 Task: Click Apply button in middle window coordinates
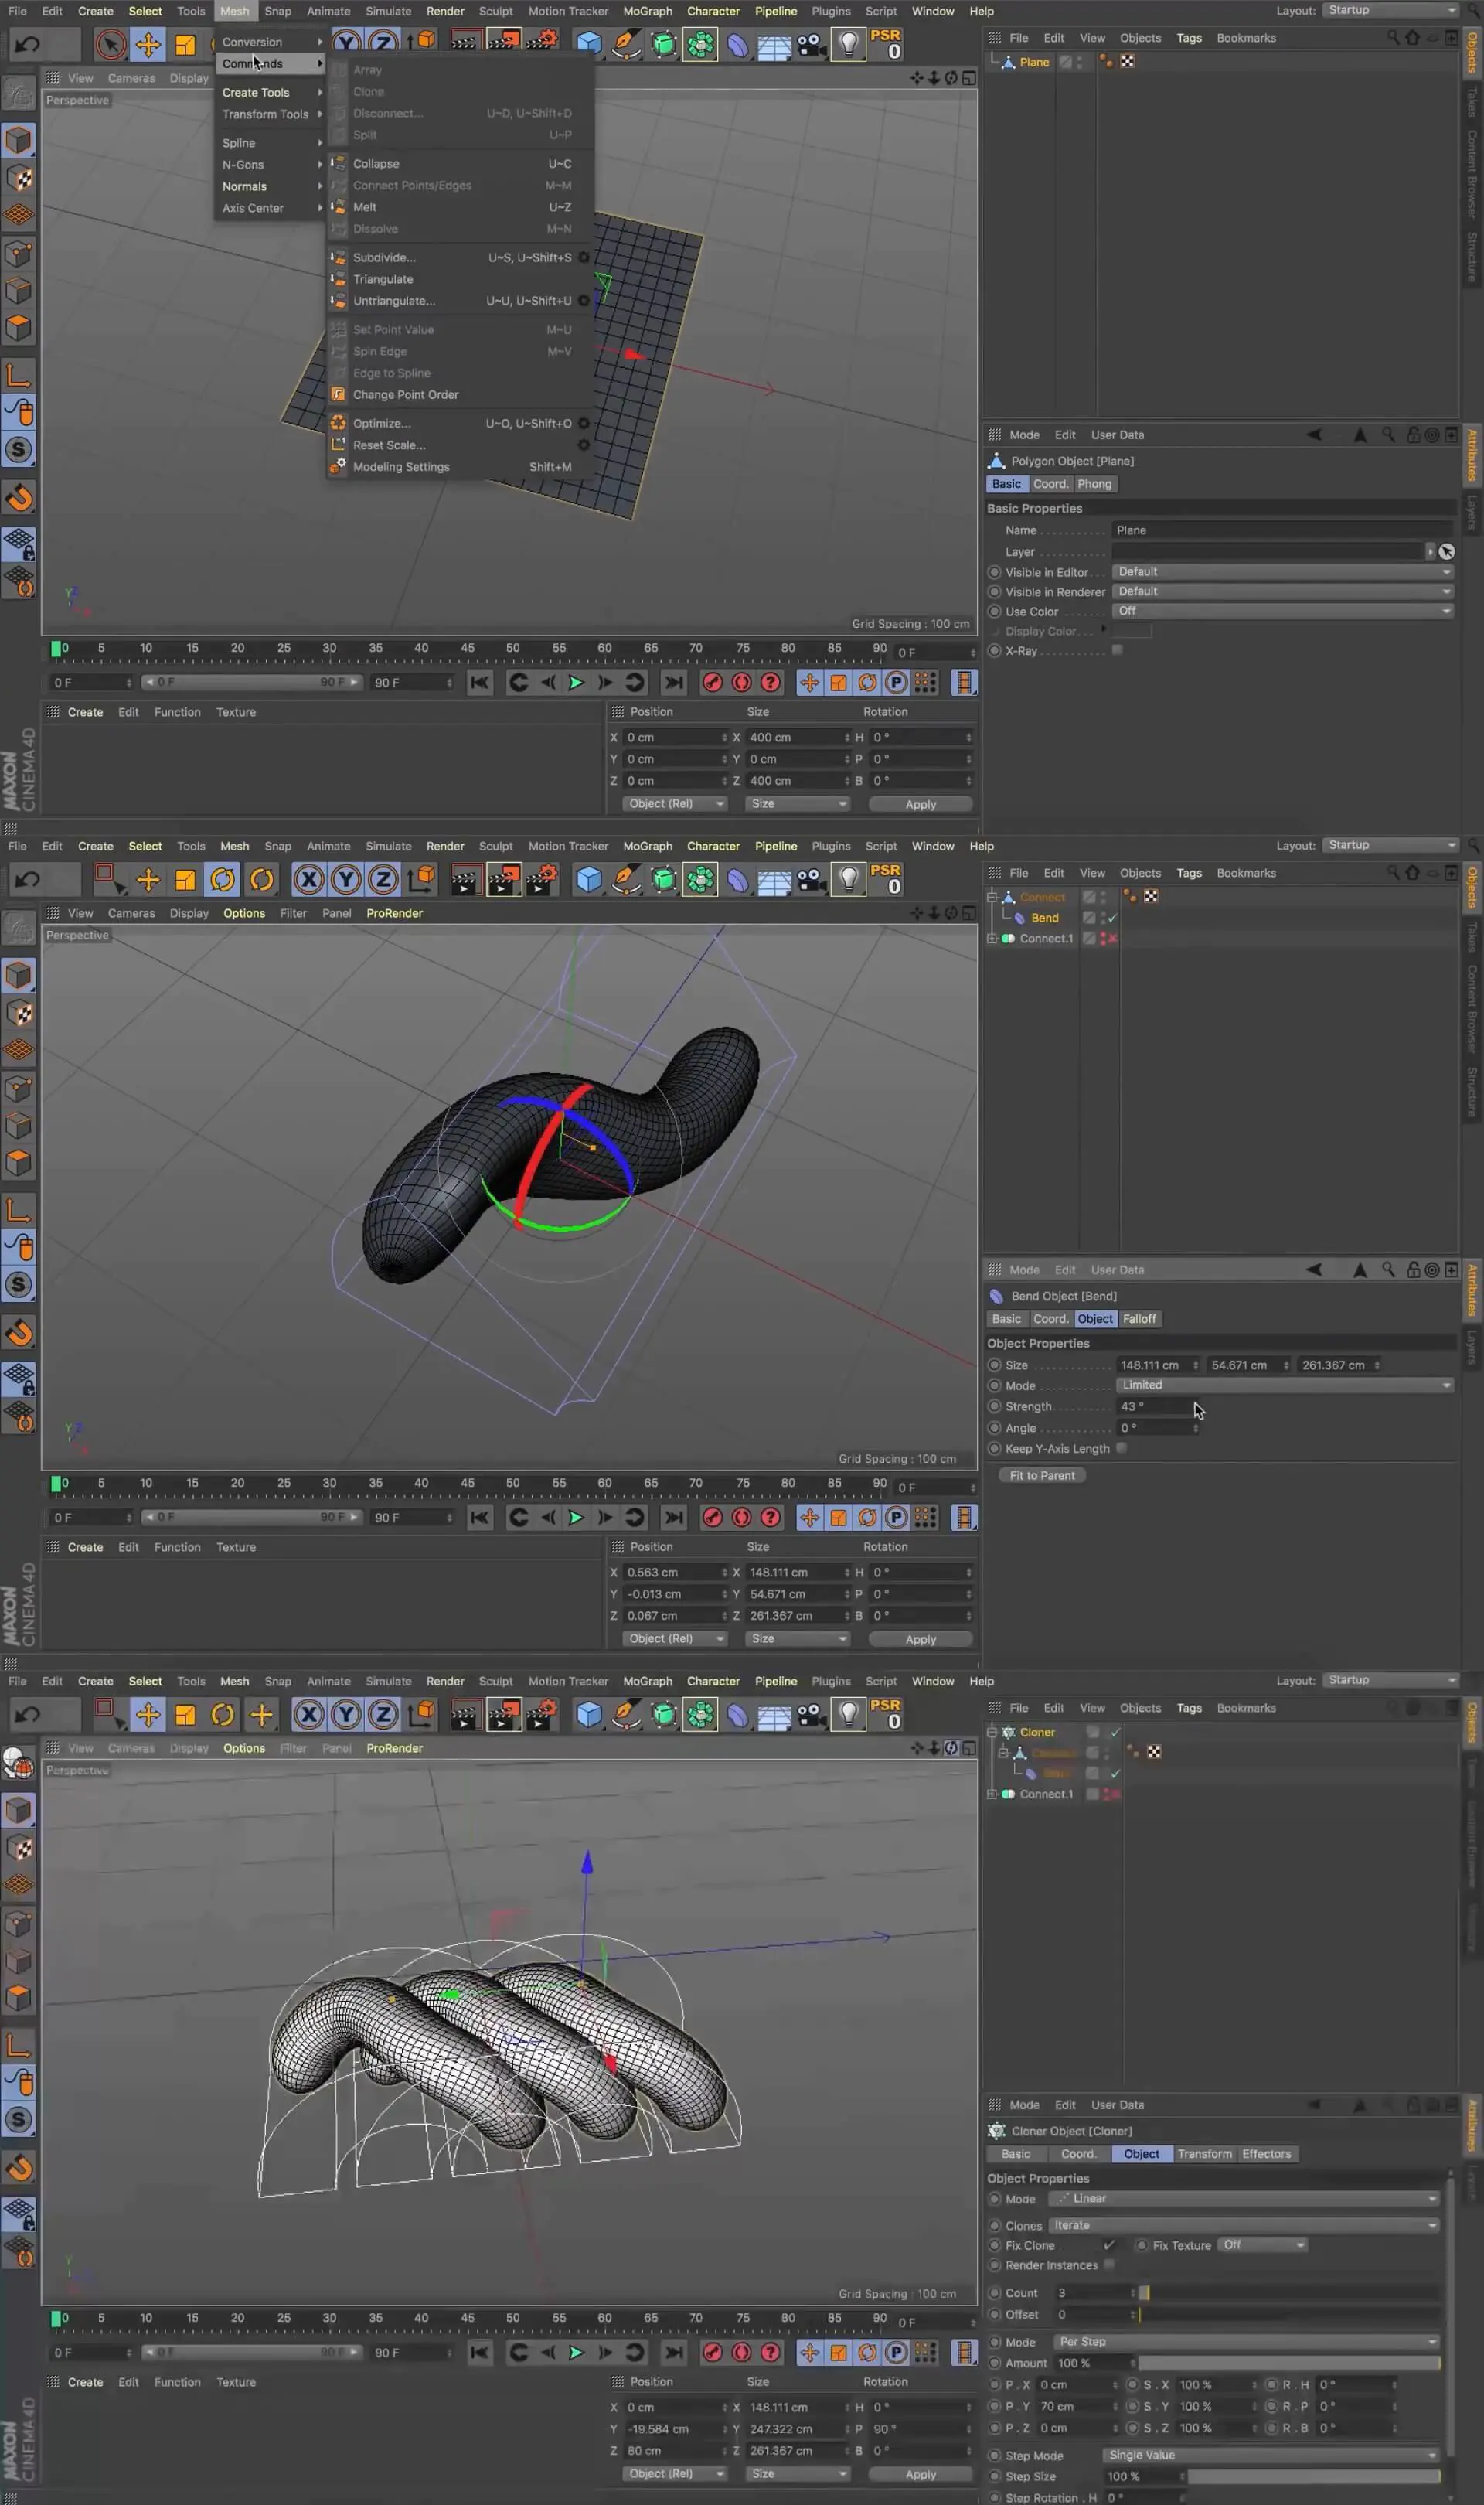[x=920, y=1639]
